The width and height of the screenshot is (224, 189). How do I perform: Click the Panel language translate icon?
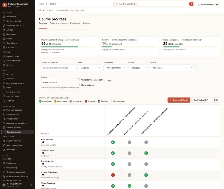pyautogui.click(x=199, y=5)
